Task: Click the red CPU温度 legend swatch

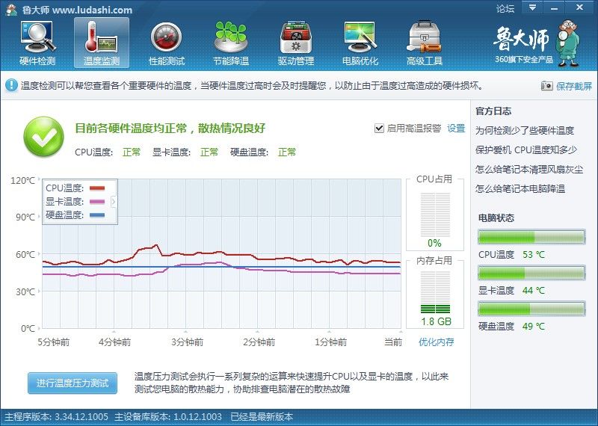Action: pos(97,188)
